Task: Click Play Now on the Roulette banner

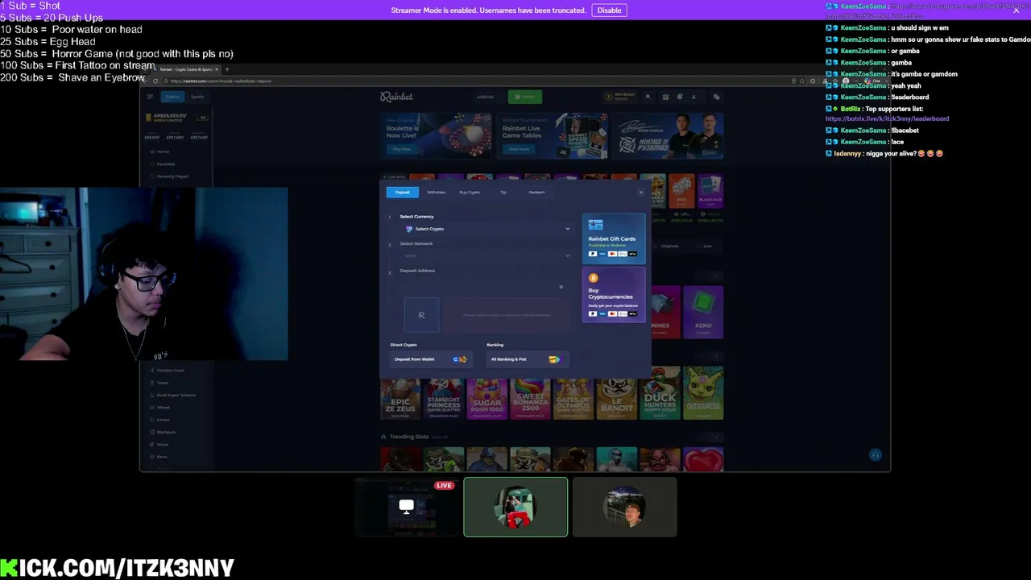Action: [x=401, y=149]
